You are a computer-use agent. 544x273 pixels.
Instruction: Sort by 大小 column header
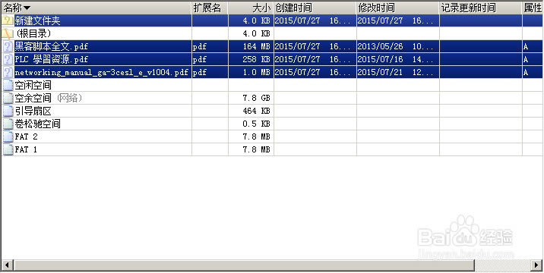(251, 8)
